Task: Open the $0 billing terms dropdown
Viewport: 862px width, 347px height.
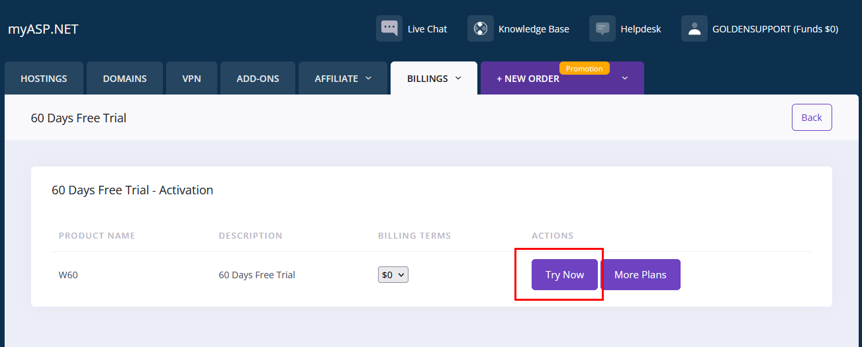Action: (x=393, y=275)
